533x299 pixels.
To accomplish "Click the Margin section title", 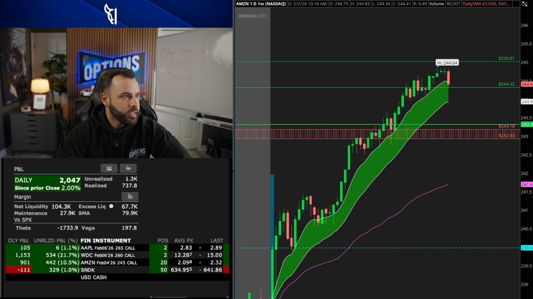I will point(22,197).
